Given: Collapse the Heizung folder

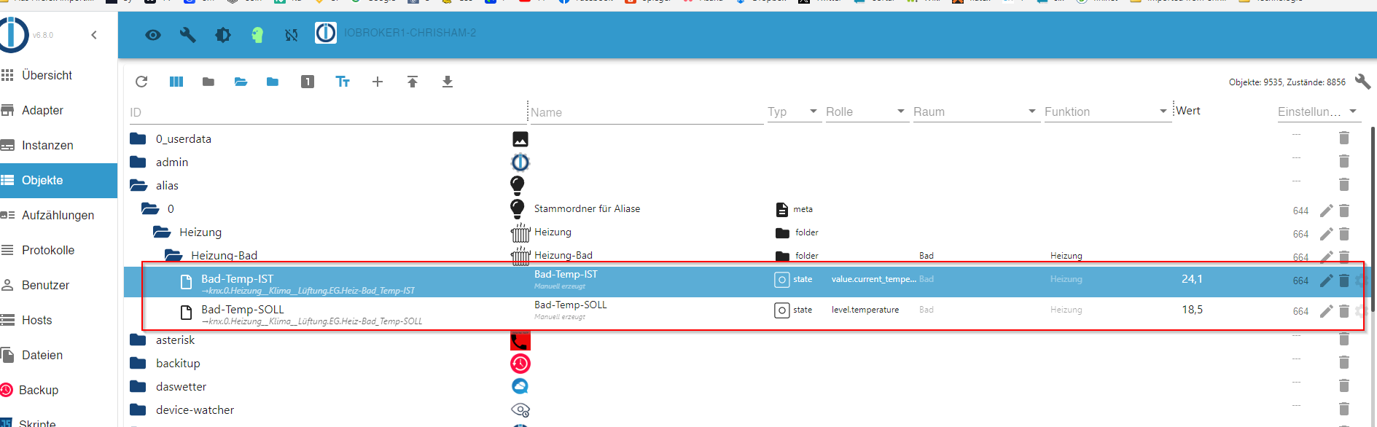Looking at the screenshot, I should coord(162,232).
